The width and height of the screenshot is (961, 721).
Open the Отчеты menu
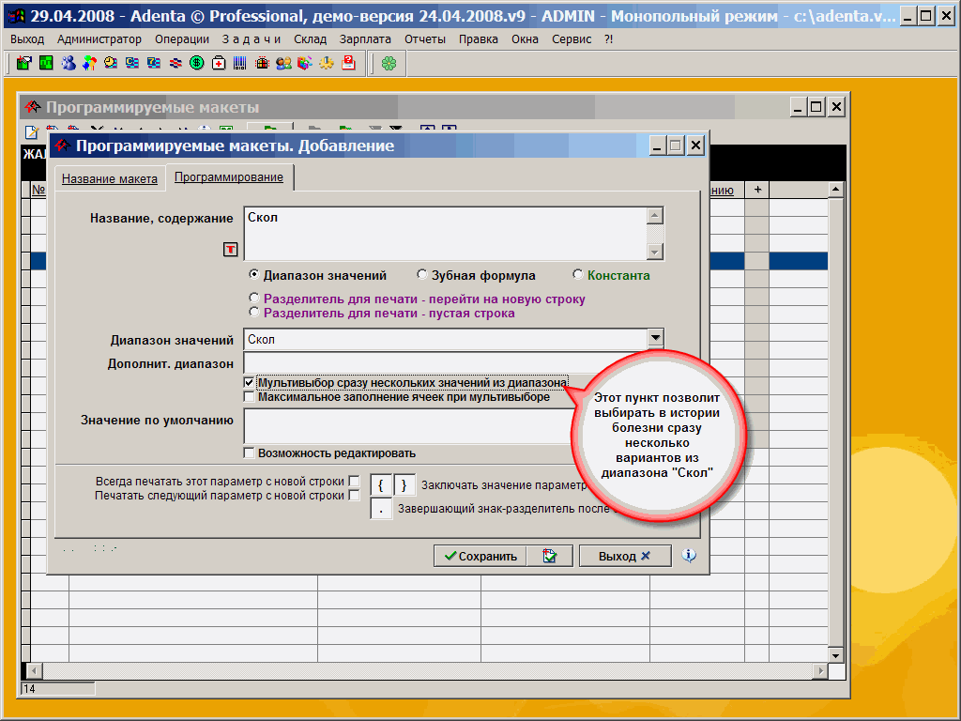(x=425, y=38)
